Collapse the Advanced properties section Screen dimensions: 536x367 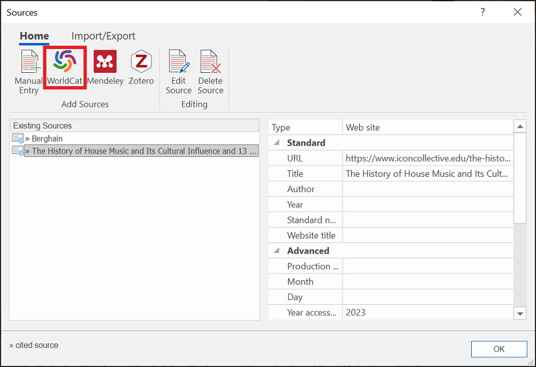click(x=276, y=250)
